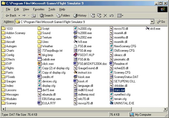This screenshot has height=118, width=169.
Task: Open the Views dropdown button
Action: click(x=120, y=15)
